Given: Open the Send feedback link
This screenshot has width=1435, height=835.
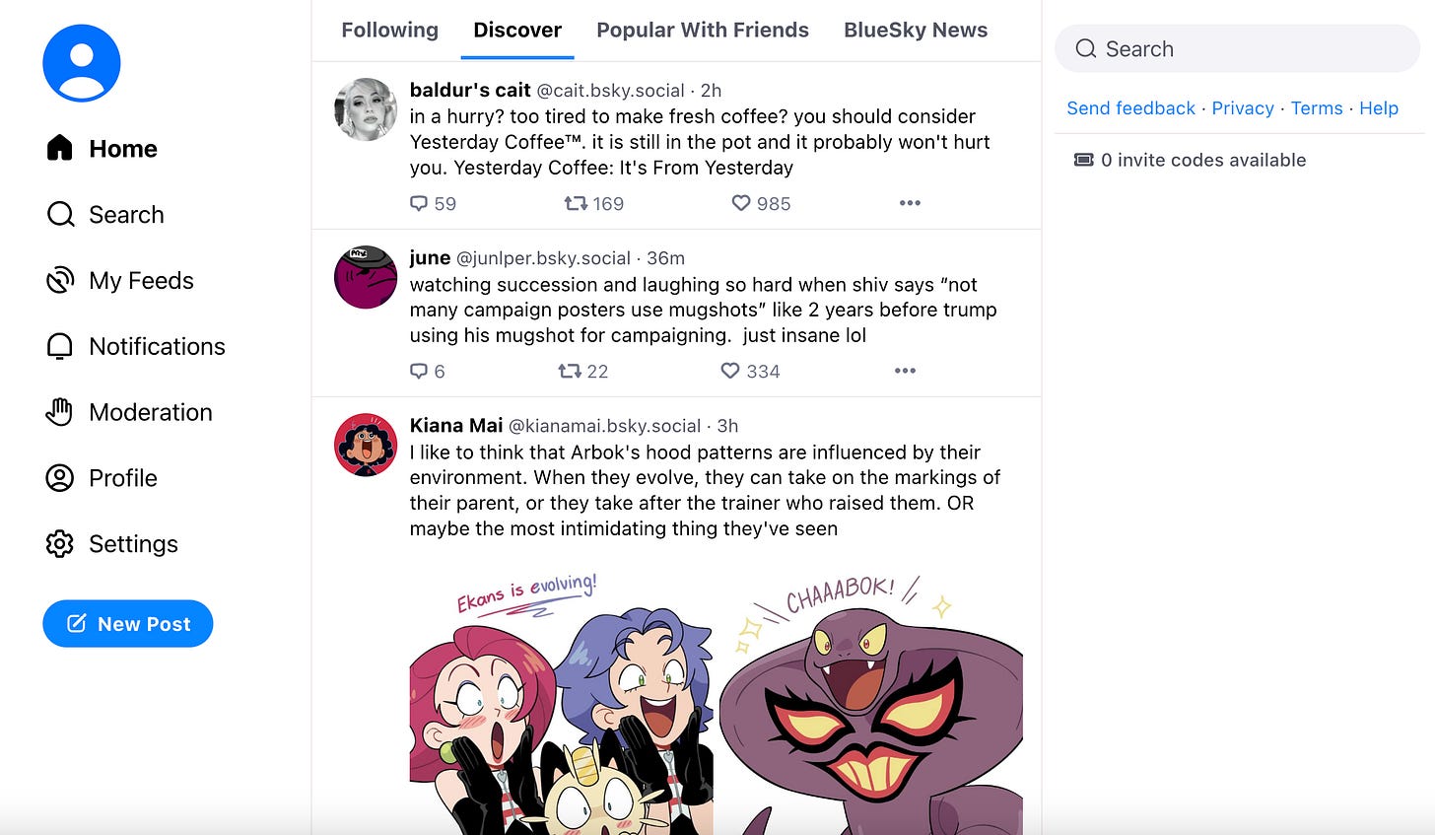Looking at the screenshot, I should pos(1130,108).
